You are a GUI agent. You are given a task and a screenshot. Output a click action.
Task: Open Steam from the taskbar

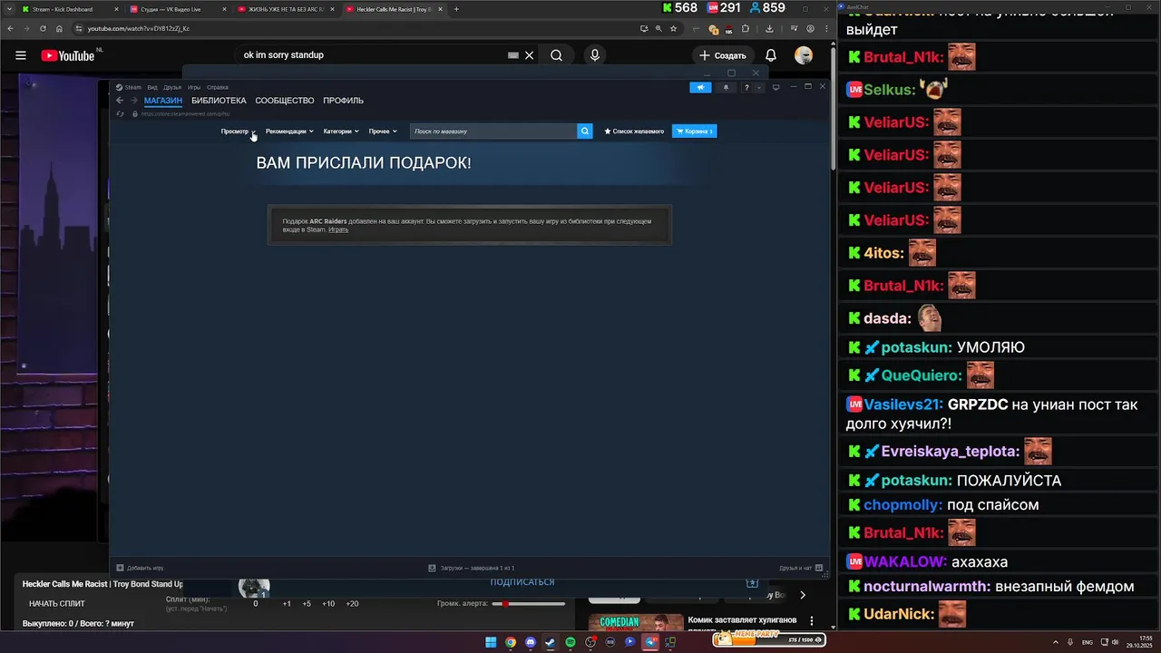pos(551,642)
